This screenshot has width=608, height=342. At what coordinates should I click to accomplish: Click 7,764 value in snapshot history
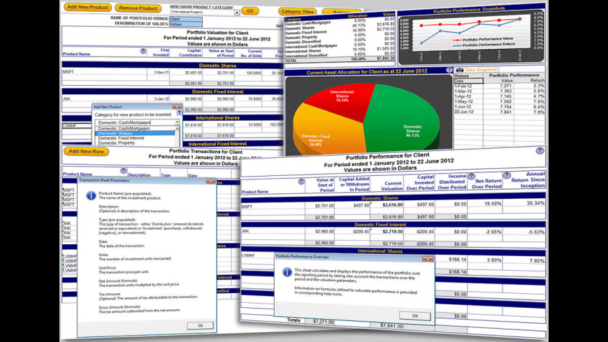[506, 107]
